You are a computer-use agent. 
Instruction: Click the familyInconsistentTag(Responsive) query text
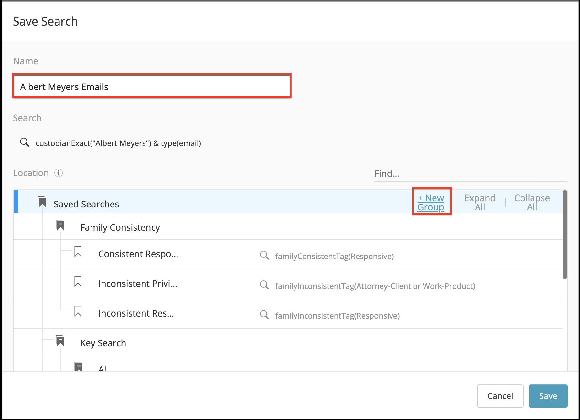(338, 316)
